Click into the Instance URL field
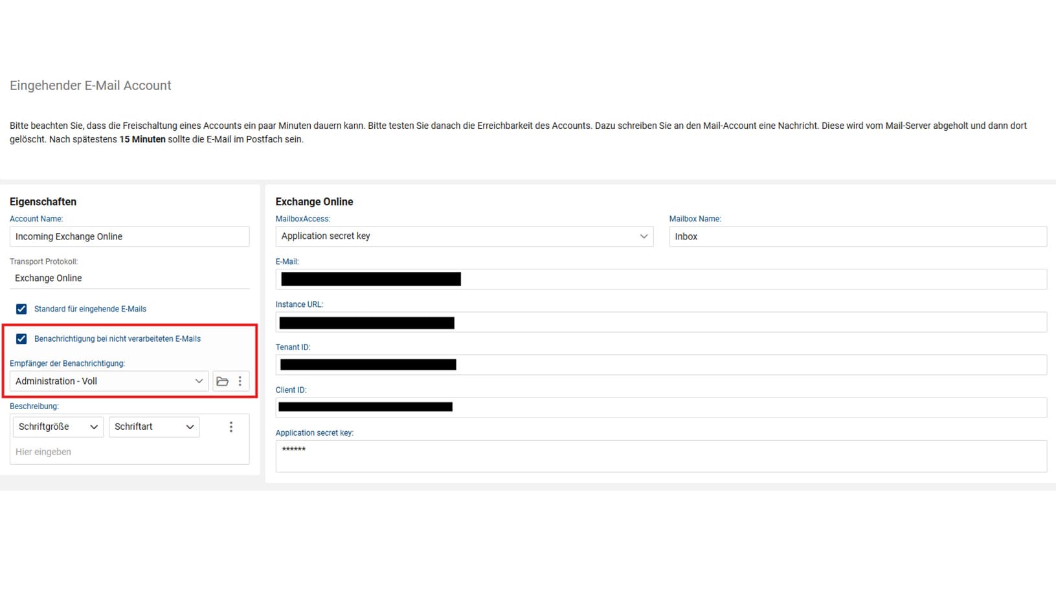The width and height of the screenshot is (1056, 593). click(661, 322)
